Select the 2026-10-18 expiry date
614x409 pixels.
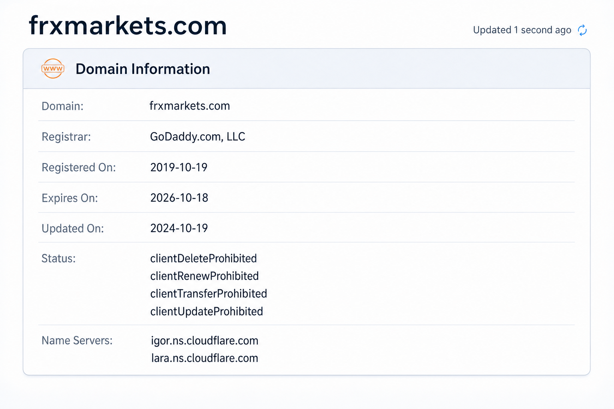pos(179,198)
